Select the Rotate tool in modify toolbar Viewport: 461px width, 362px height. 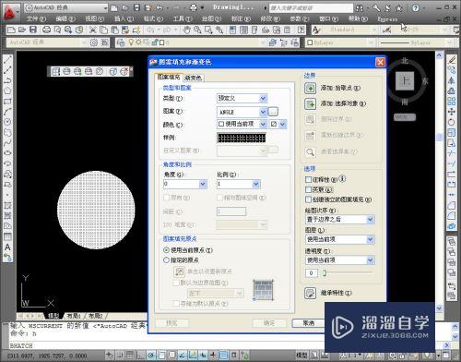pos(451,122)
